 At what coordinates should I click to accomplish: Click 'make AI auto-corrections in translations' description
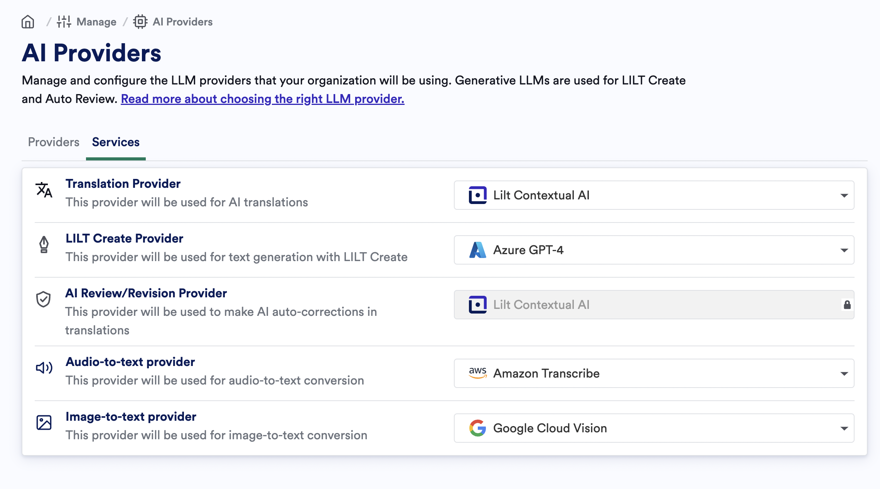pos(221,321)
